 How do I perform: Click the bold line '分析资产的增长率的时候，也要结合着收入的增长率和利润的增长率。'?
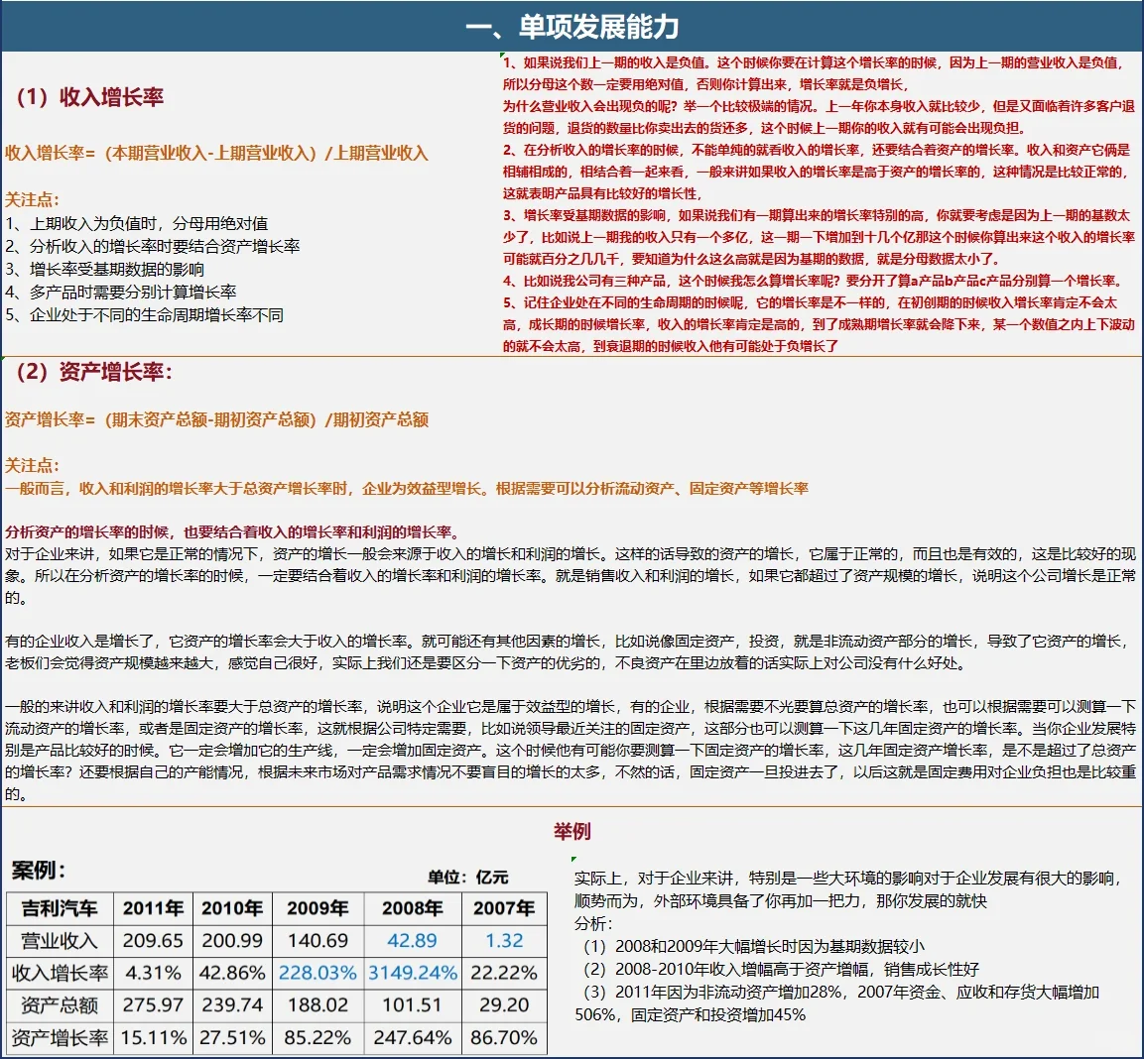coord(233,531)
